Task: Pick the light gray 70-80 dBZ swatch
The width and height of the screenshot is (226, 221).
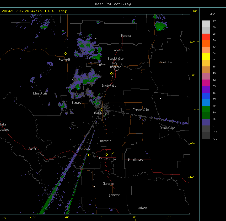Action: (206, 24)
